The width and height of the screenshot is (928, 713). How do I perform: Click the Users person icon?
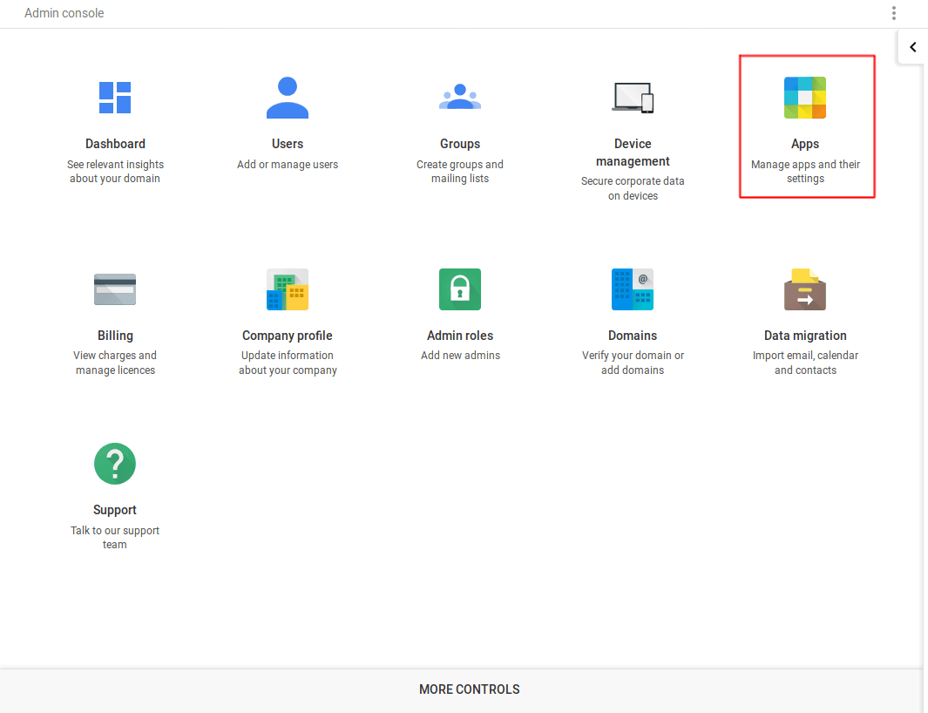[288, 98]
